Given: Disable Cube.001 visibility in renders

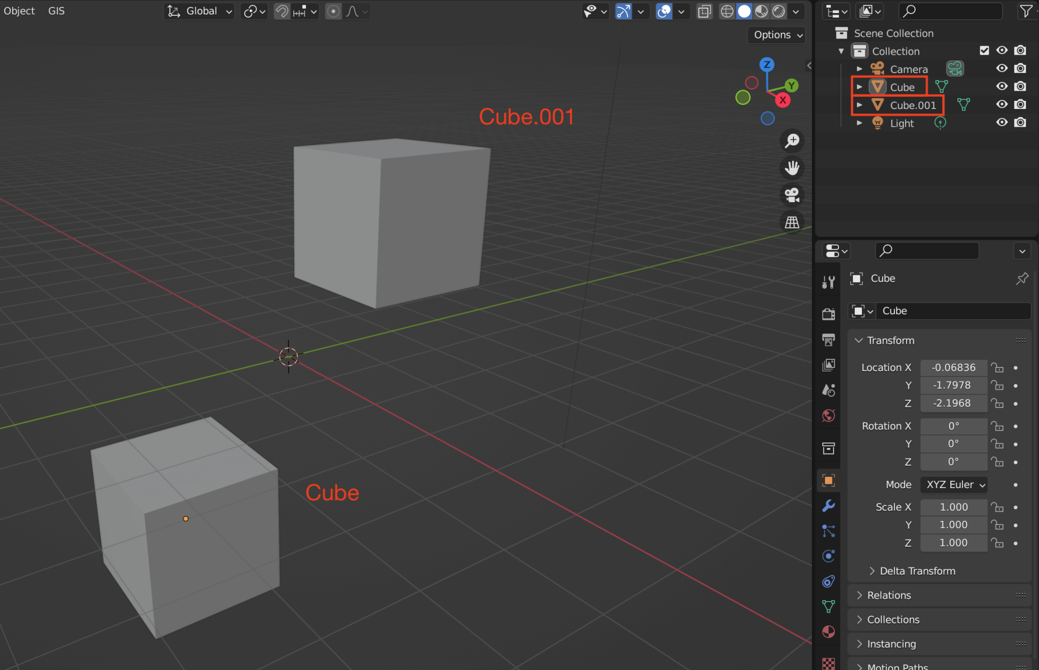Looking at the screenshot, I should pyautogui.click(x=1020, y=104).
